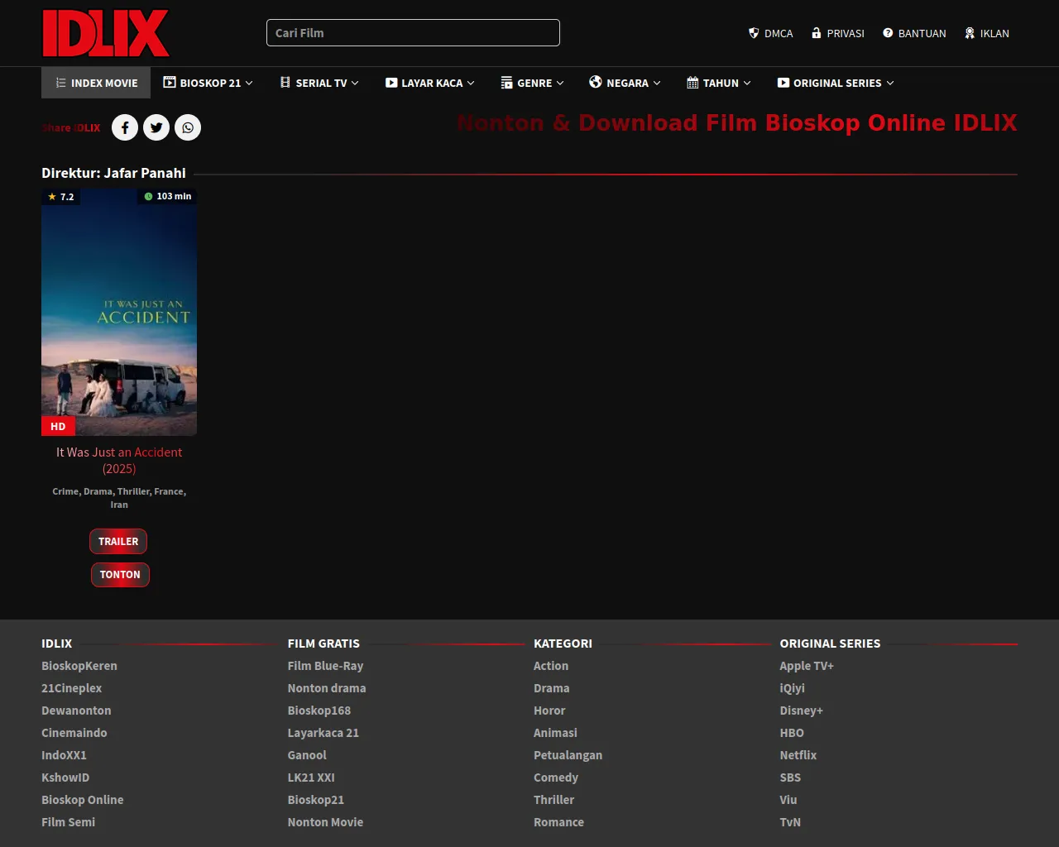Click the Bantuan question mark icon
This screenshot has height=847, width=1059.
[x=888, y=33]
